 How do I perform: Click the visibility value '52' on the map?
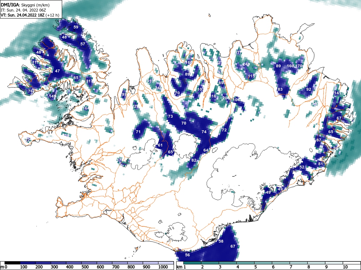302,167
